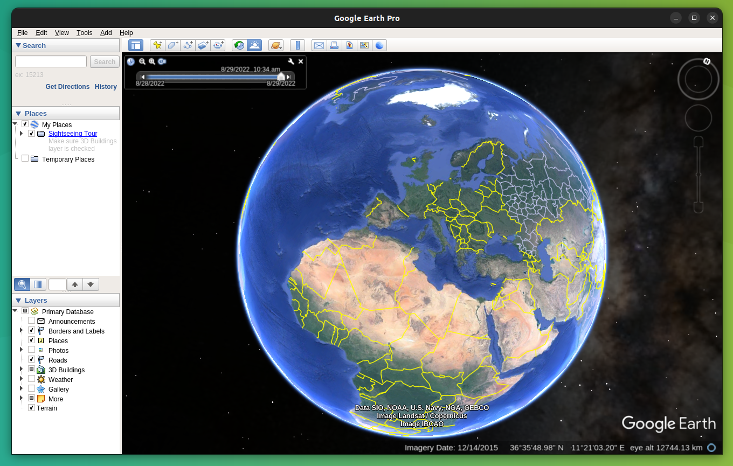
Task: Enable the Photos layer checkbox
Action: click(31, 350)
